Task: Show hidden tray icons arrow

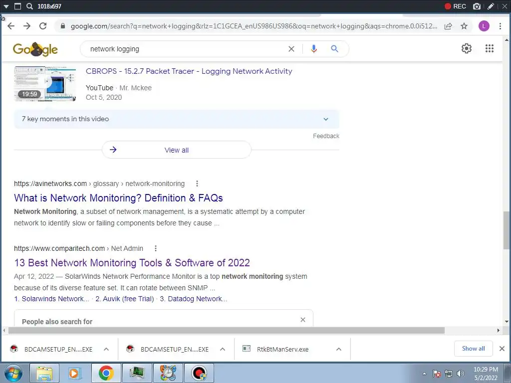Action: coord(424,374)
